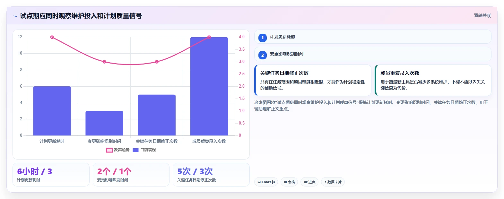
Task: Click the icon inside 表格 chip
Action: point(285,182)
